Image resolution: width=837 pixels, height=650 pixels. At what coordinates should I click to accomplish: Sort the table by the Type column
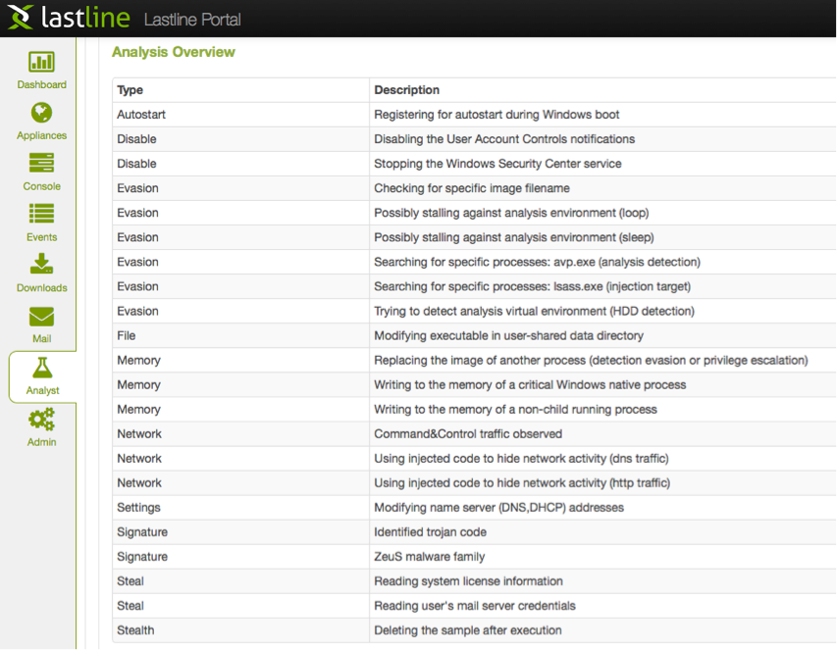tap(130, 89)
